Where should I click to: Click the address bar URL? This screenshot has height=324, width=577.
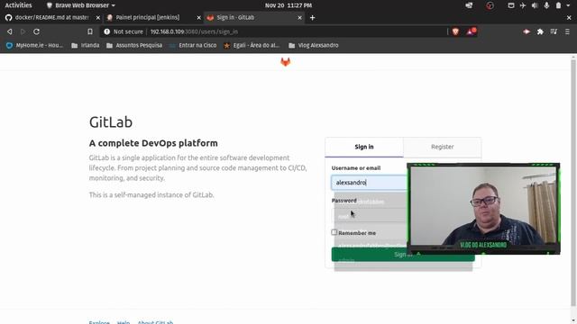(x=194, y=32)
